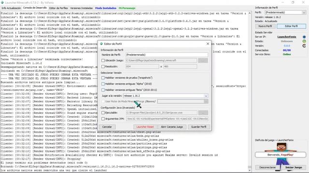The height and width of the screenshot is (173, 309).
Task: Open the Jugar a la versión dropdown
Action: pyautogui.click(x=206, y=96)
